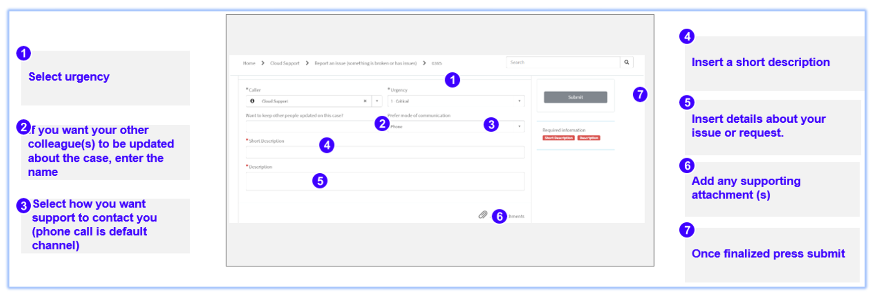Click the paperclip attachment icon

point(483,215)
